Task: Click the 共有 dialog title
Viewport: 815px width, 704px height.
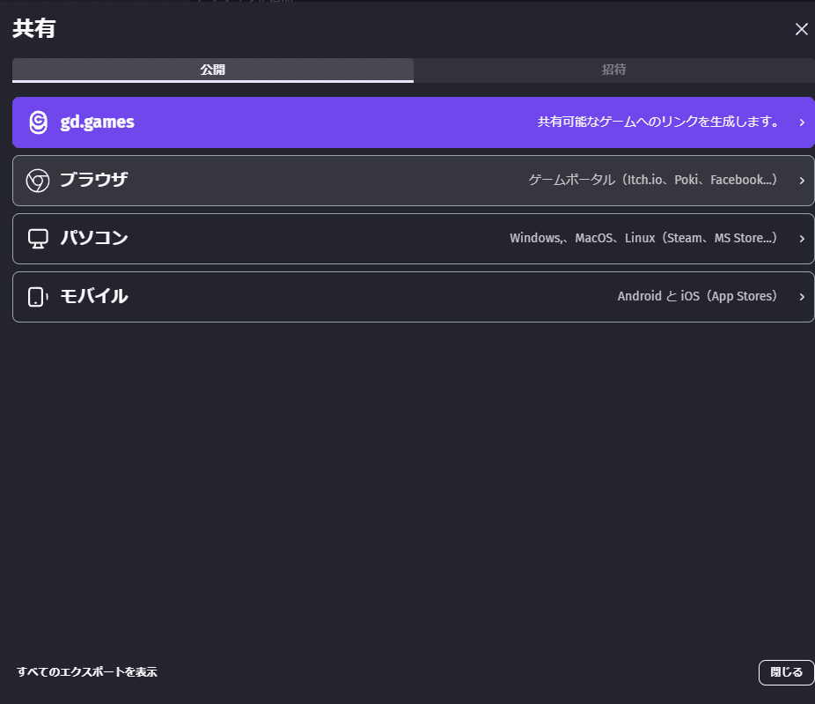Action: (x=34, y=28)
